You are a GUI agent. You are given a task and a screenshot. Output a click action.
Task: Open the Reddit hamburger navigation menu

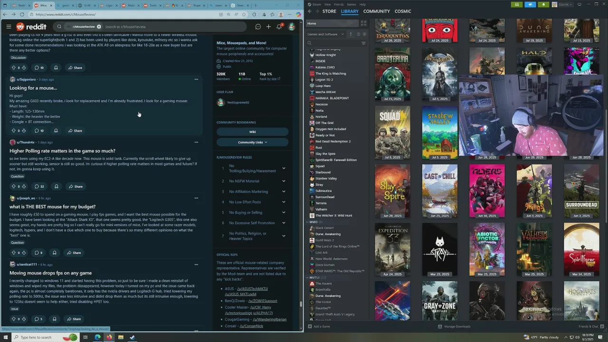(9, 27)
